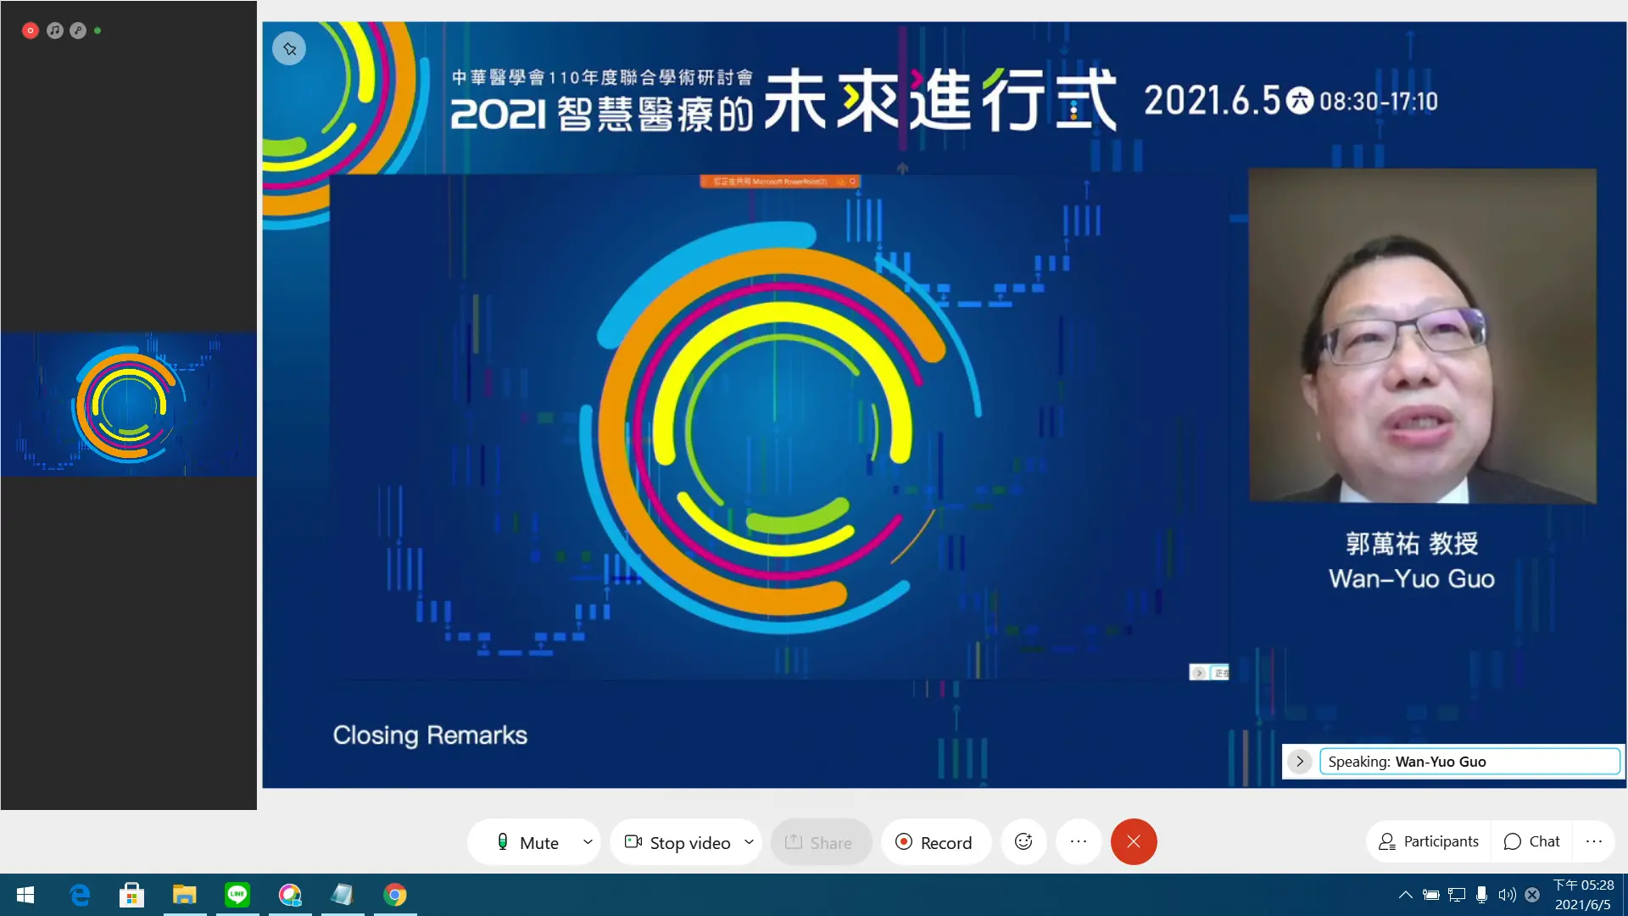Open the Chat panel
This screenshot has width=1628, height=916.
(x=1531, y=841)
